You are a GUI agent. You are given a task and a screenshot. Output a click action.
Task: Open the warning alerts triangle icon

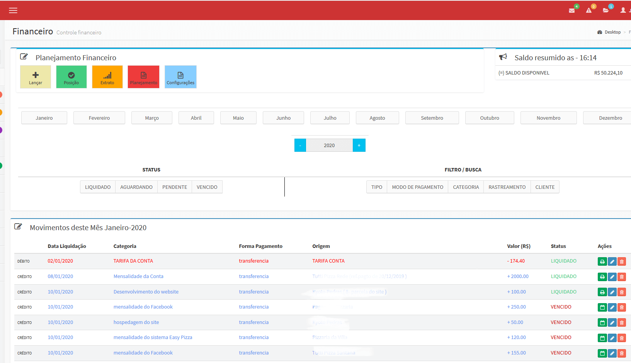click(x=589, y=10)
